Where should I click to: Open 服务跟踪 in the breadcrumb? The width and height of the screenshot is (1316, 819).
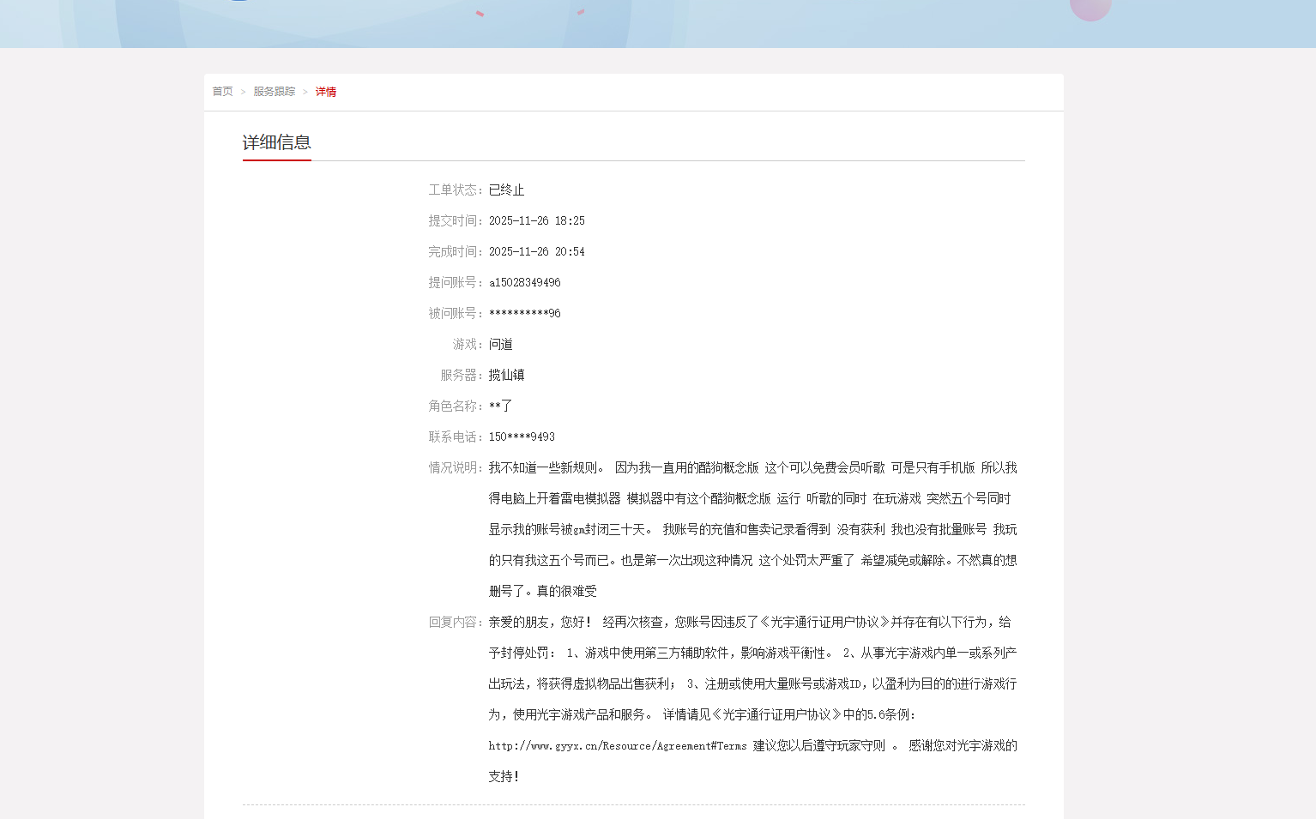[x=274, y=92]
